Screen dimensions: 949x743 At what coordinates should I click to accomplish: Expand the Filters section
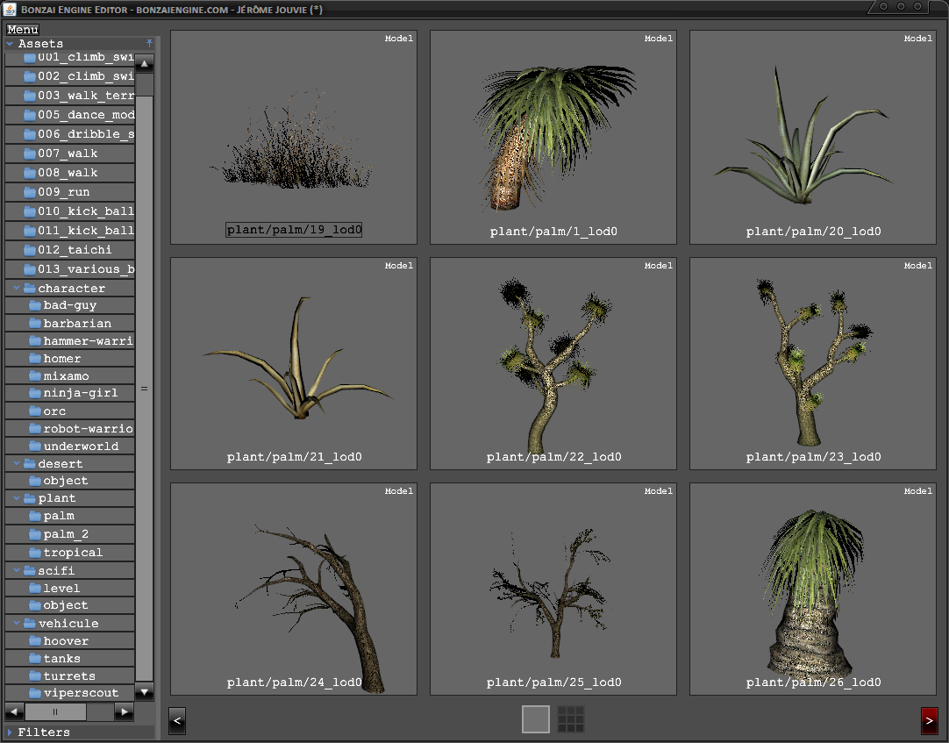(x=11, y=732)
